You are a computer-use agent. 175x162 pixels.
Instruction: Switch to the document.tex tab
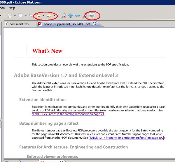[19, 24]
